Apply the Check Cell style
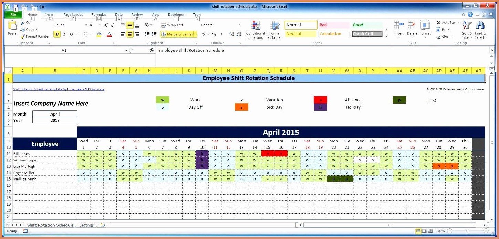The height and width of the screenshot is (239, 499). pos(367,34)
